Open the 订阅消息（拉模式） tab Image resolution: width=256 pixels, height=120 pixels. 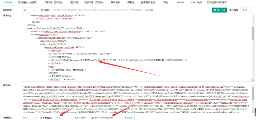28,3
